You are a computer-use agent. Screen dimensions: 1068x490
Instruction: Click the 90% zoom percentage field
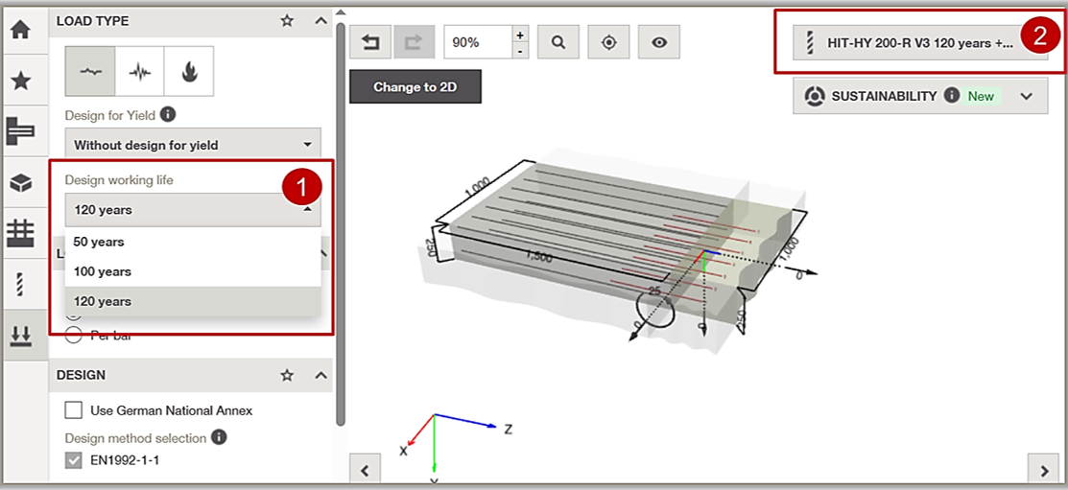click(x=478, y=42)
